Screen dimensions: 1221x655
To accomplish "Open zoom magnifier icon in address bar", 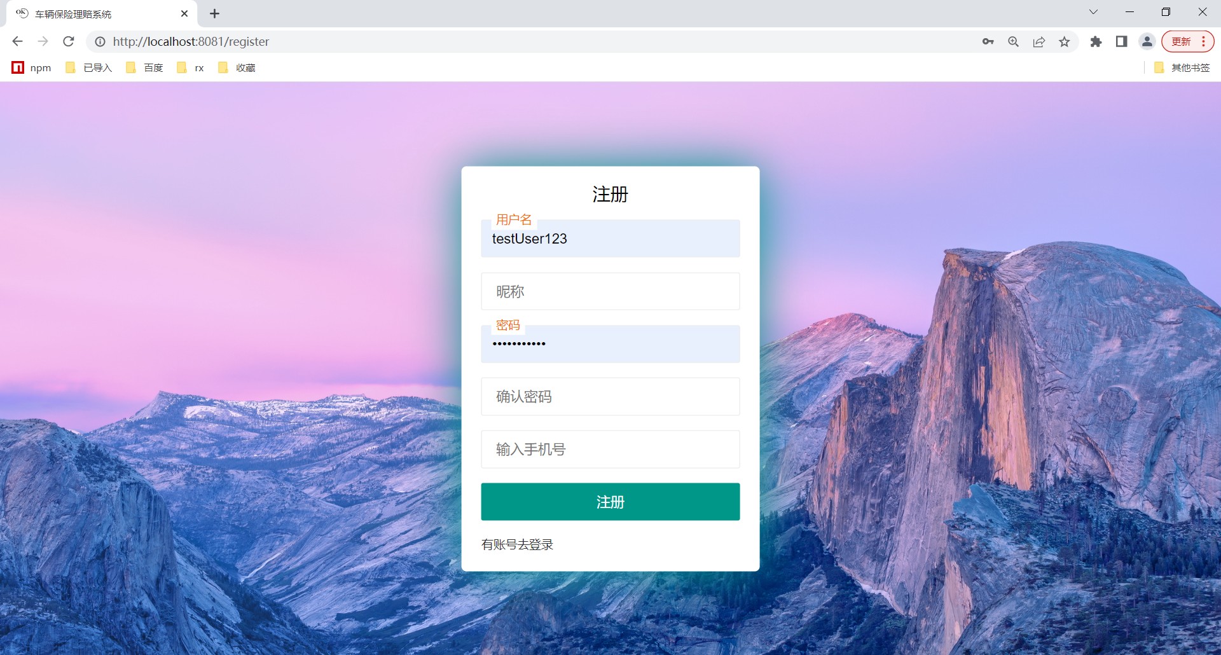I will point(1014,41).
